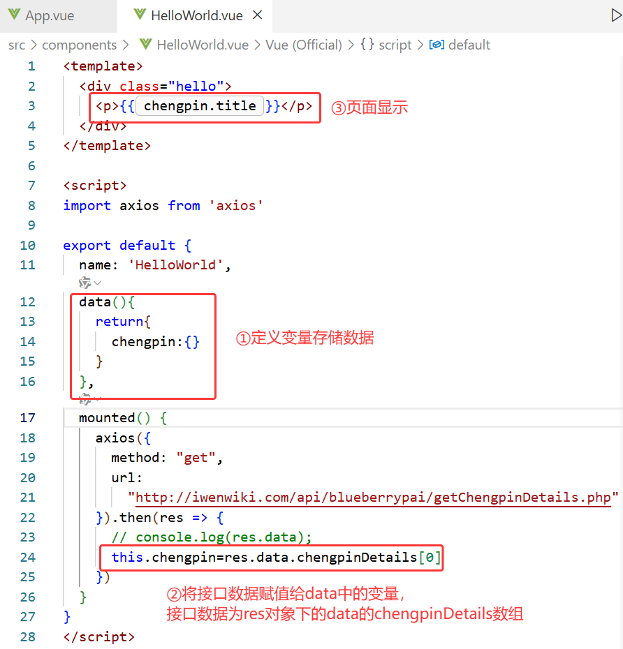Image resolution: width=623 pixels, height=649 pixels.
Task: Open the Vue (Official) breadcrumb
Action: pos(304,45)
